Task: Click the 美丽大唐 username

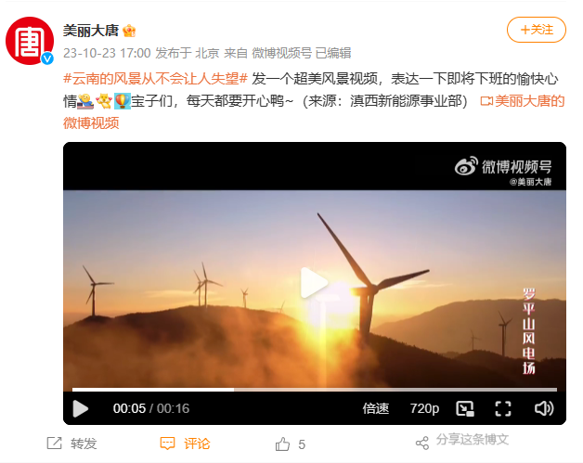Action: point(91,31)
